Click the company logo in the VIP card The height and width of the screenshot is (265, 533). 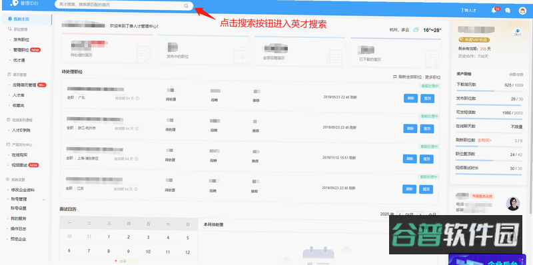click(x=518, y=32)
